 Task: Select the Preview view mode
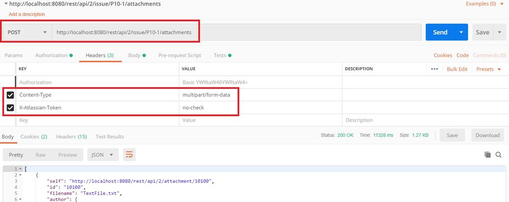[67, 155]
